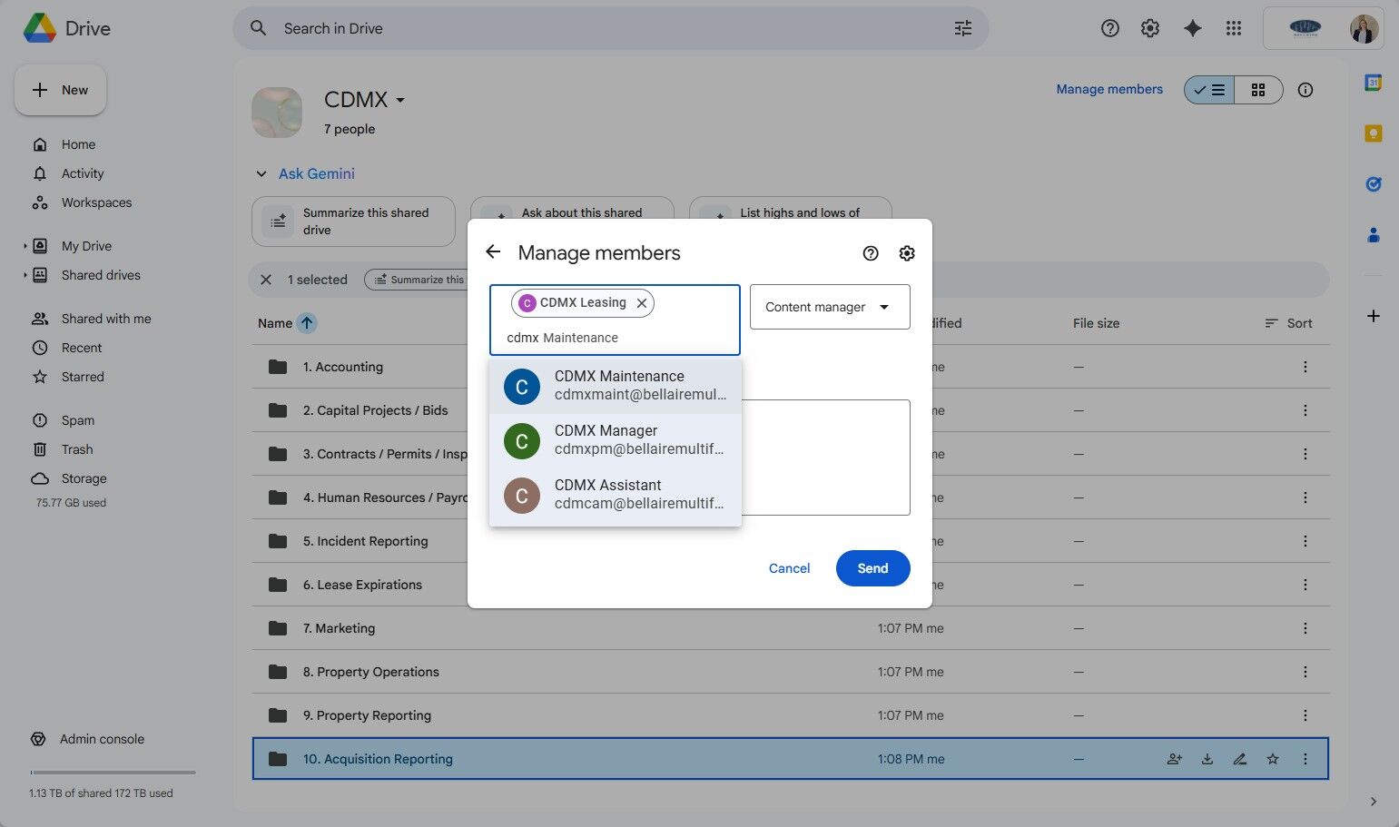Open the 9. Property Reporting folder row
Image resolution: width=1399 pixels, height=827 pixels.
790,715
